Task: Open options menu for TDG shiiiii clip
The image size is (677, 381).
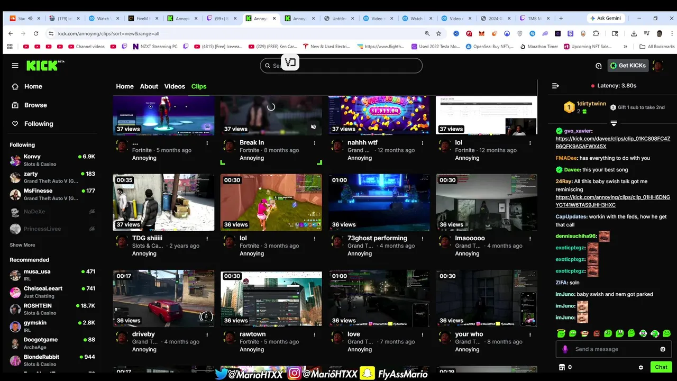Action: point(207,239)
